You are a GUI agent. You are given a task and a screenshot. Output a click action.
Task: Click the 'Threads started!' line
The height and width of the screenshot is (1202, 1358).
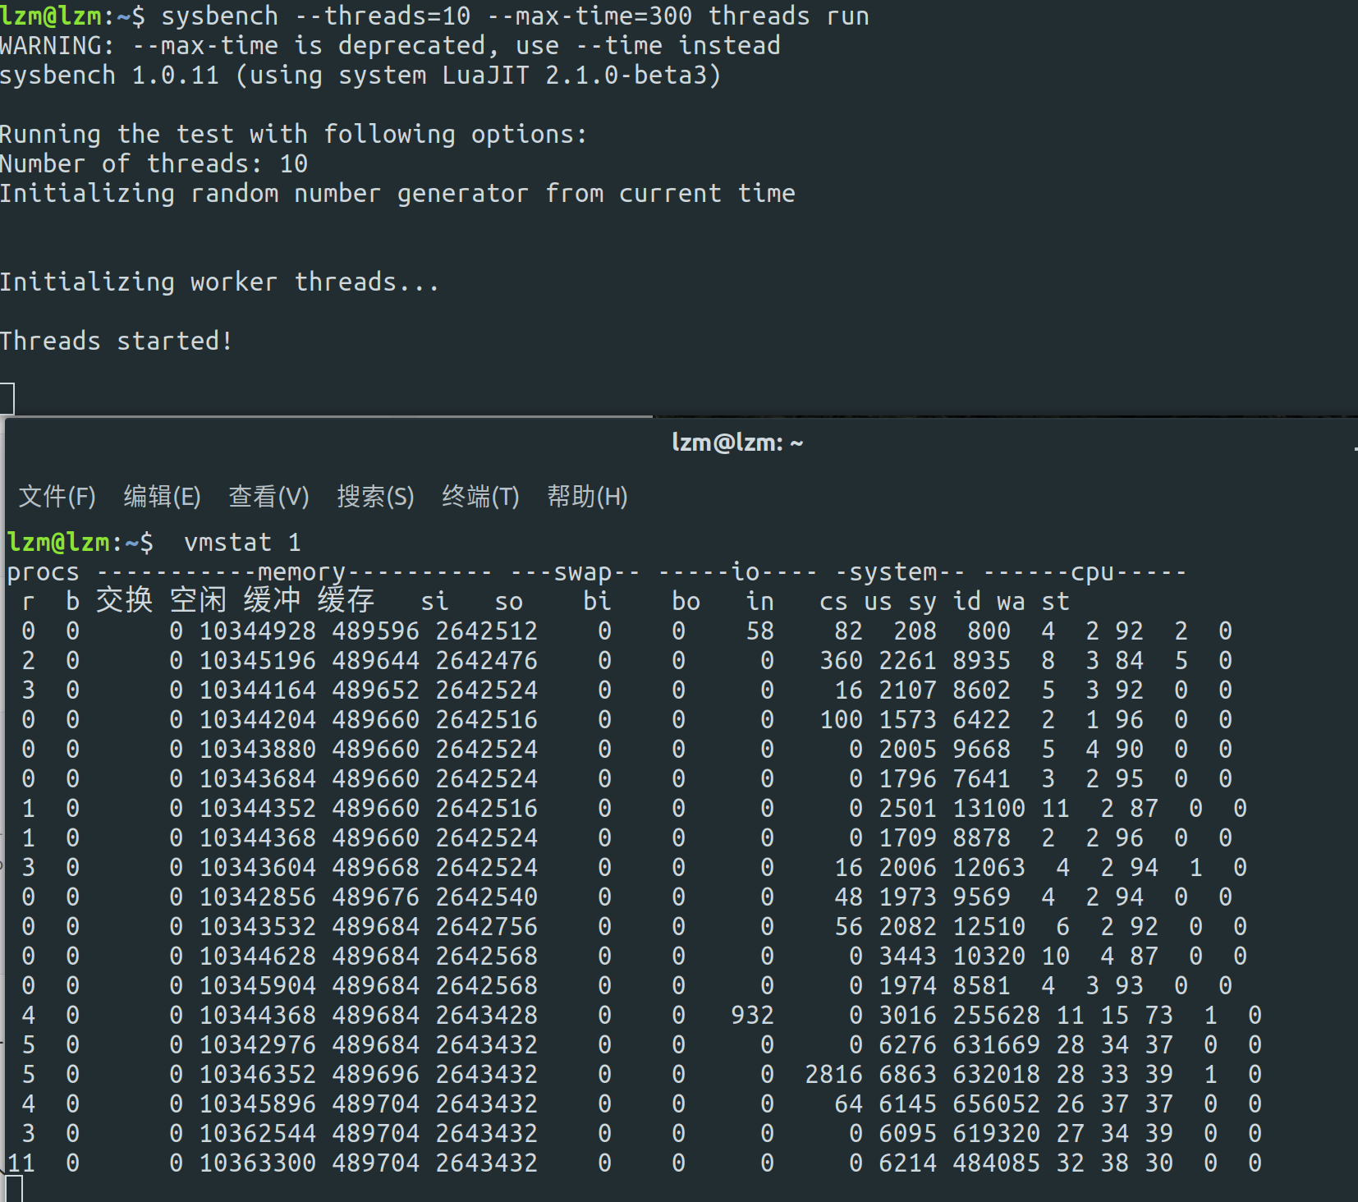click(x=117, y=341)
